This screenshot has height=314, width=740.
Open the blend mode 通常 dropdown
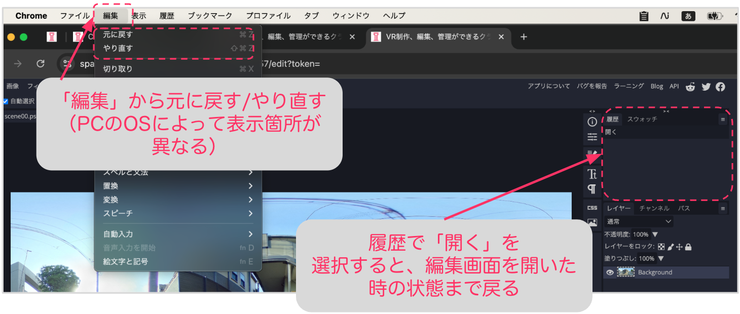point(639,221)
